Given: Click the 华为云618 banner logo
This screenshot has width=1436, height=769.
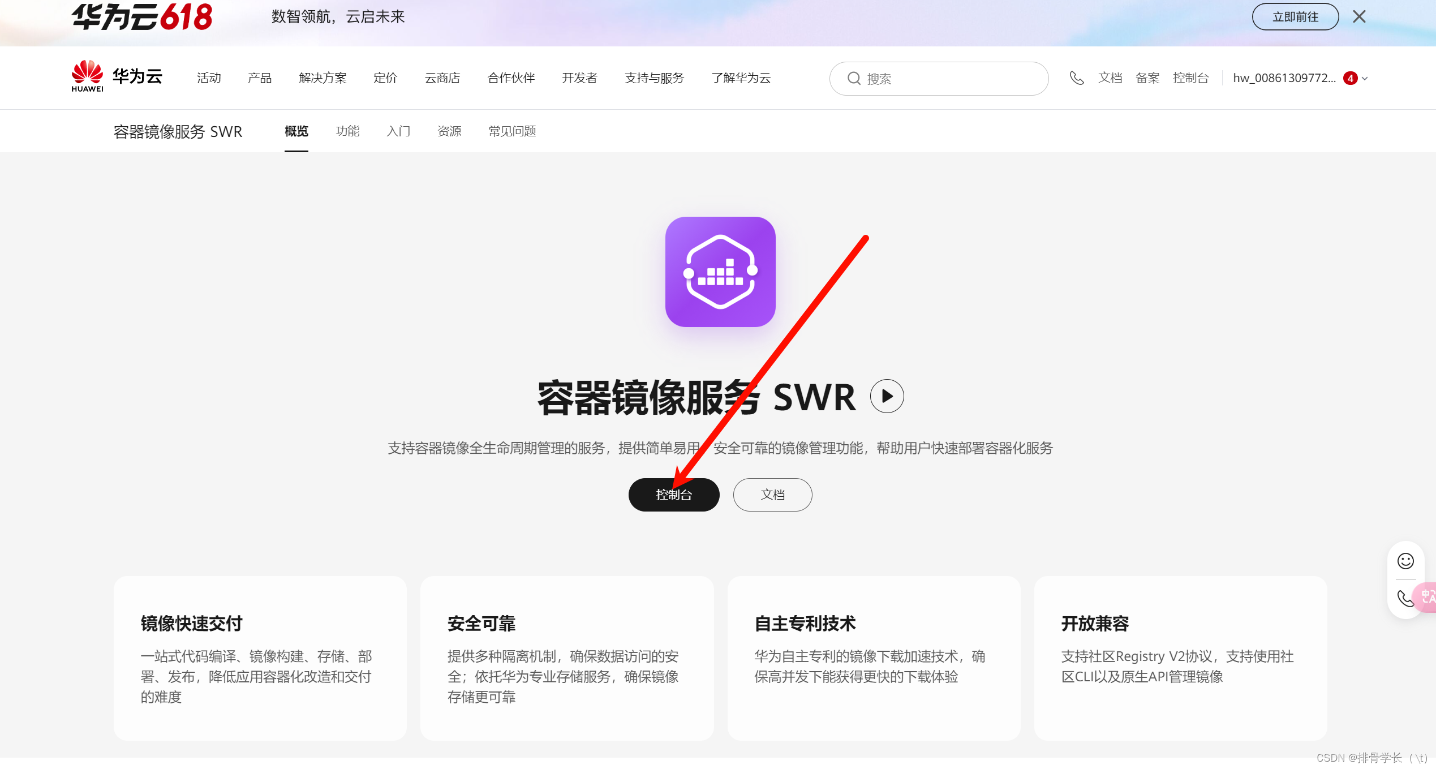Looking at the screenshot, I should [142, 16].
